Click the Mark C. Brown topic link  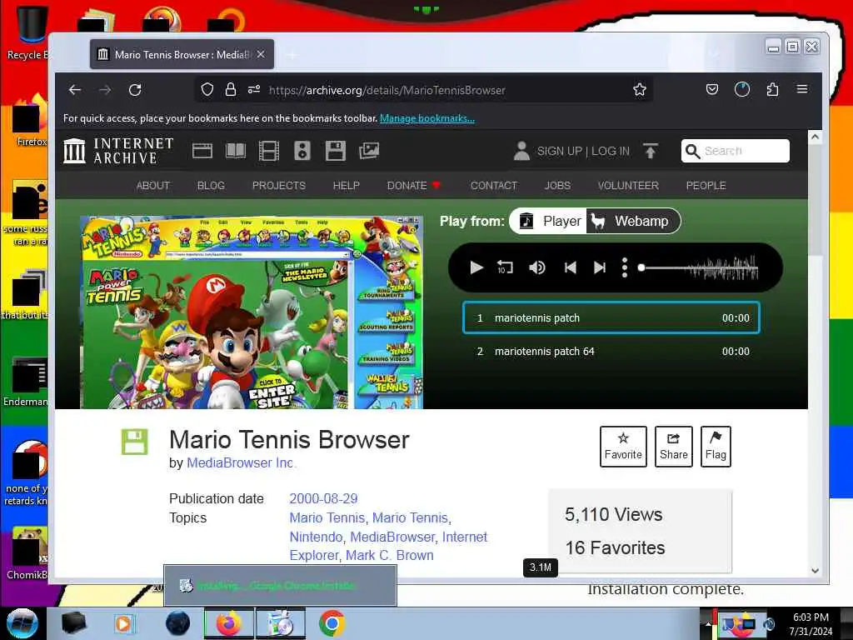pyautogui.click(x=390, y=555)
